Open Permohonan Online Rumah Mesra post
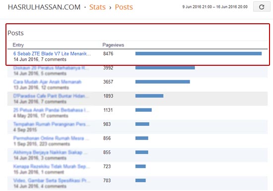 (51, 138)
